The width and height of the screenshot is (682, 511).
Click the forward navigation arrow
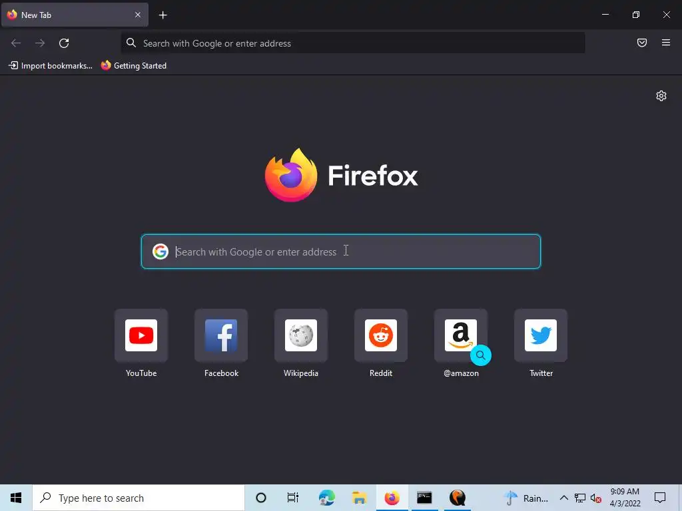(x=40, y=43)
